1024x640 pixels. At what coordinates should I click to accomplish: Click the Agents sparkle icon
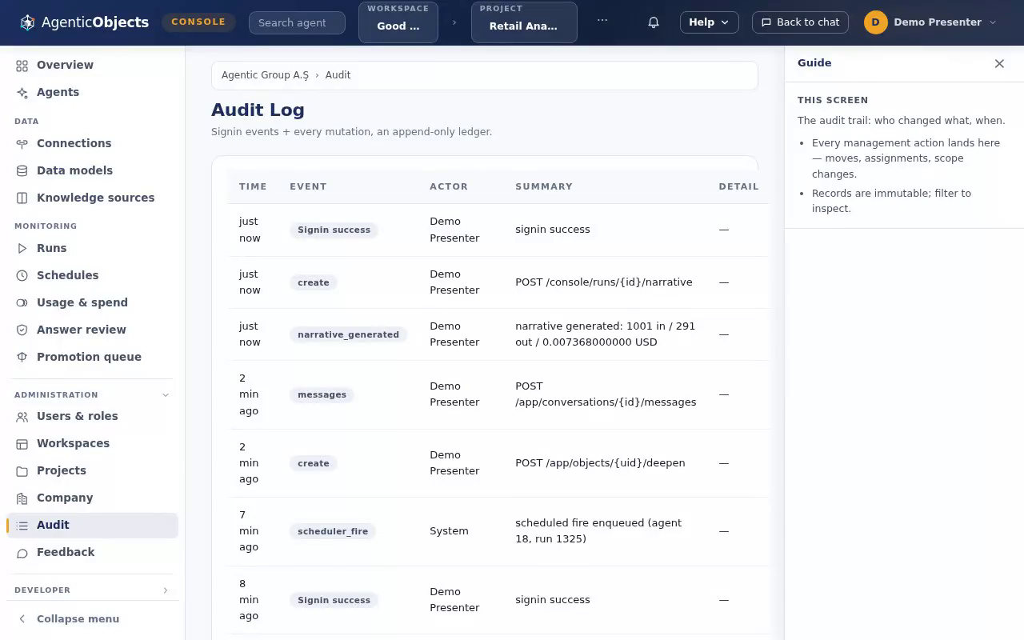pos(22,92)
